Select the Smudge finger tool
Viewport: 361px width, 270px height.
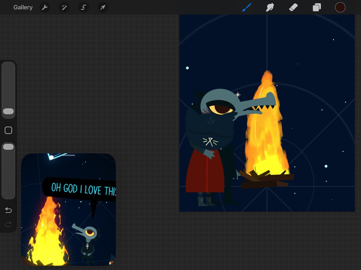click(270, 7)
